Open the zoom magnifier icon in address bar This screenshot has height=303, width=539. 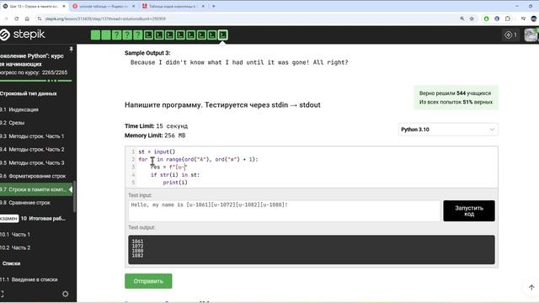tap(462, 19)
